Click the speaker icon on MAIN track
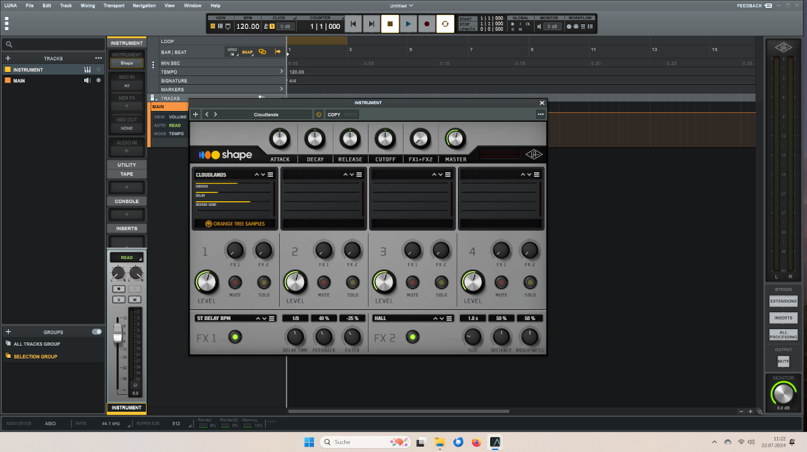 pyautogui.click(x=87, y=80)
